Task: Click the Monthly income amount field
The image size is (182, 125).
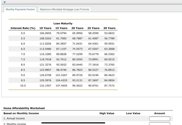Action: pyautogui.click(x=160, y=123)
